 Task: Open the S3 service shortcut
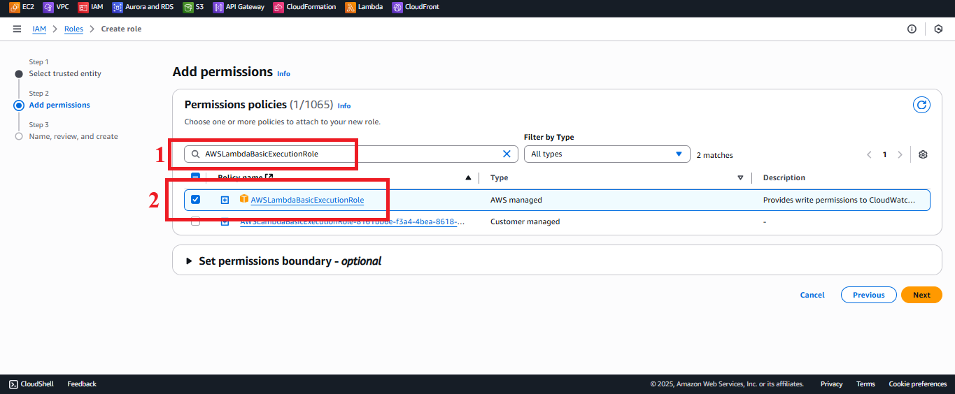193,7
